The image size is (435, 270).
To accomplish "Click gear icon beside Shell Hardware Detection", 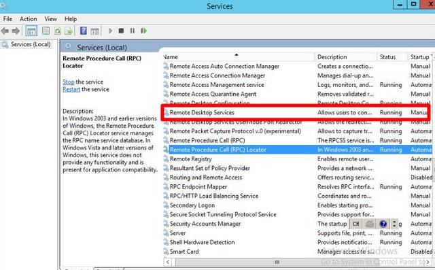I will point(166,242).
